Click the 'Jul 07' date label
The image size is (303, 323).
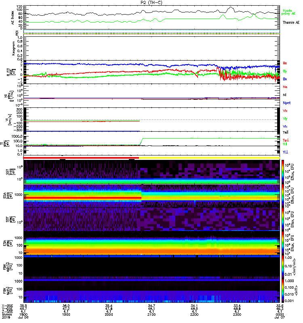click(x=280, y=317)
